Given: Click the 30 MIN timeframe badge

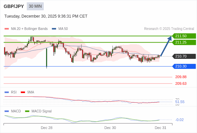Looking at the screenshot, I should 35,6.
